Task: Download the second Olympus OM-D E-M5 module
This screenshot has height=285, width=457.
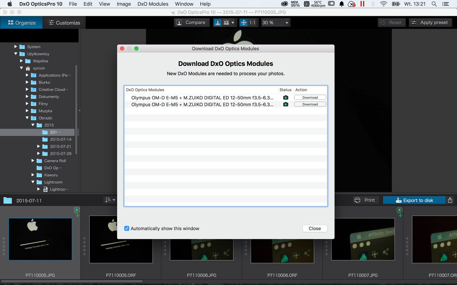Action: 310,104
